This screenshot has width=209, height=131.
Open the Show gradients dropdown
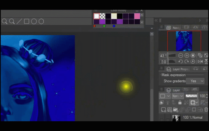click(195, 81)
